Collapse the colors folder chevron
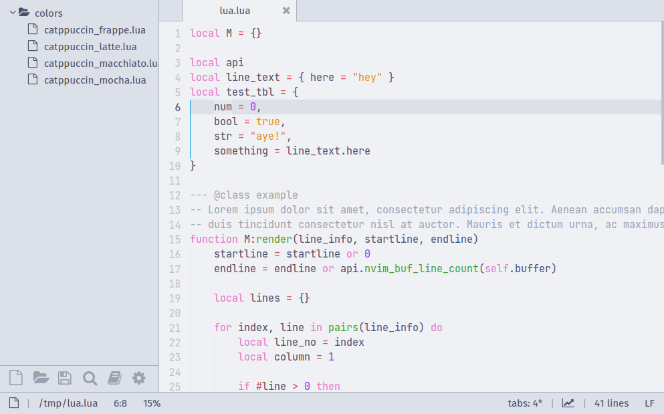Viewport: 664px width, 414px height. (x=13, y=13)
